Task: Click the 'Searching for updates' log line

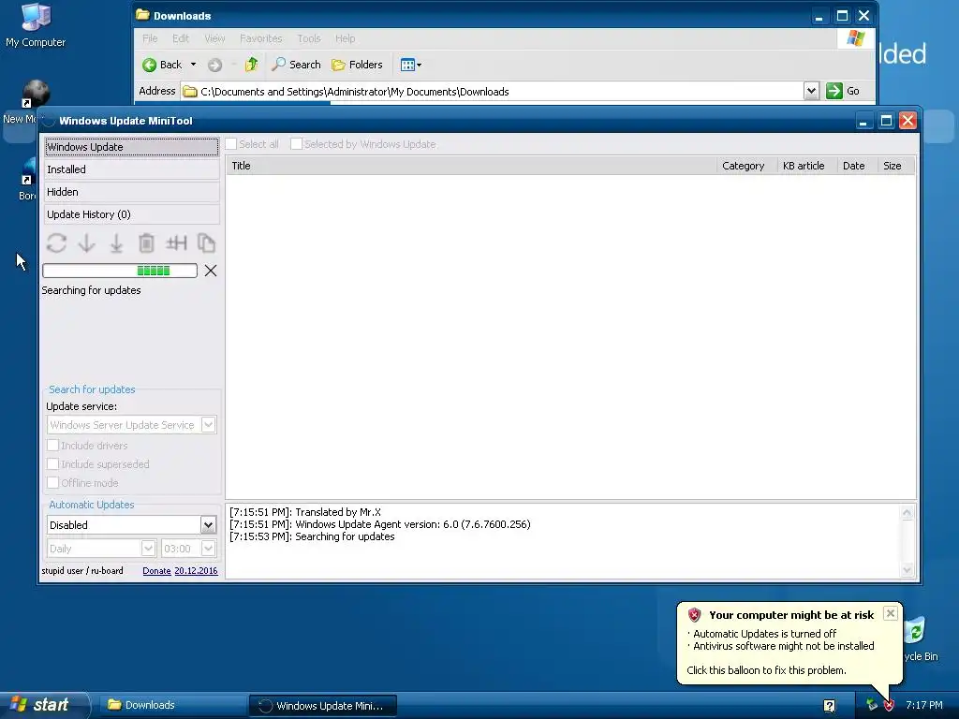Action: tap(312, 536)
